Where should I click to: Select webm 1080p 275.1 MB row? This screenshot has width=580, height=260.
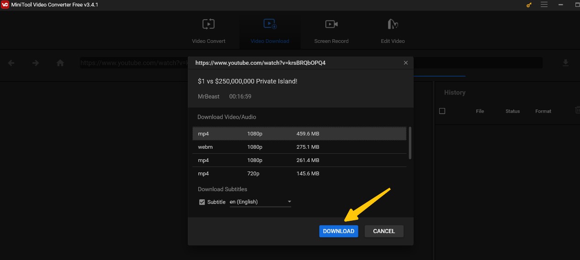coord(299,147)
